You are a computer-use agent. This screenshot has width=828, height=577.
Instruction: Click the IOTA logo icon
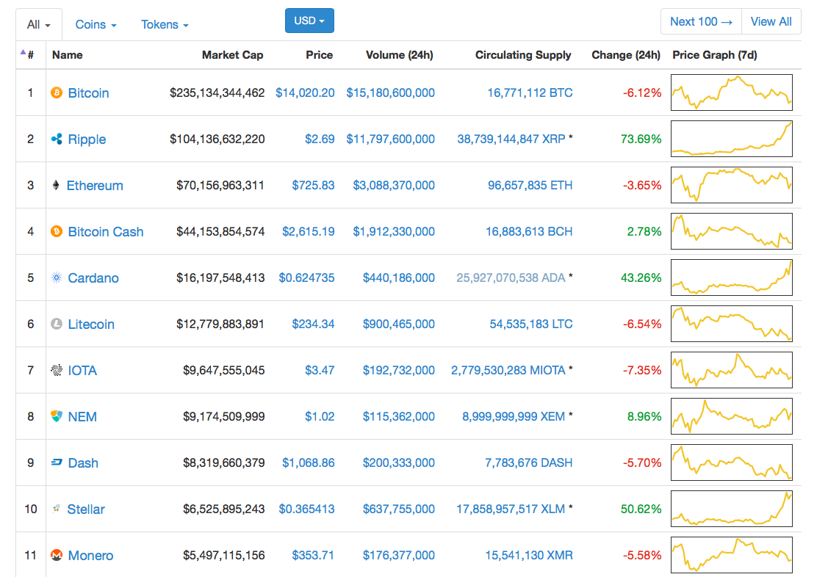tap(57, 370)
